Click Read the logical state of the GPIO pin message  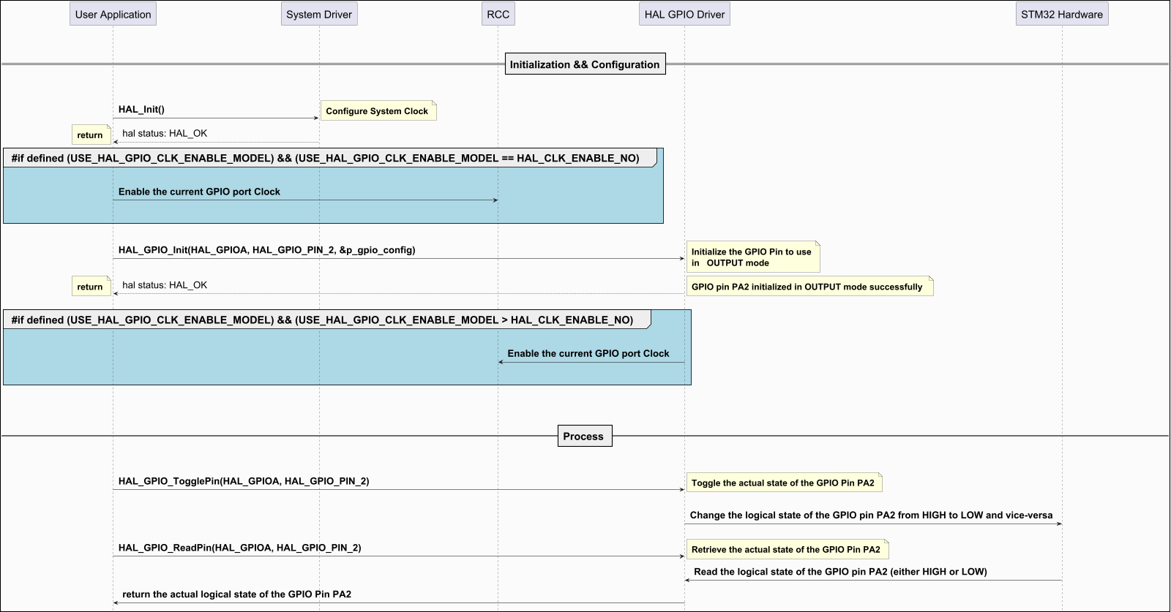[x=840, y=572]
